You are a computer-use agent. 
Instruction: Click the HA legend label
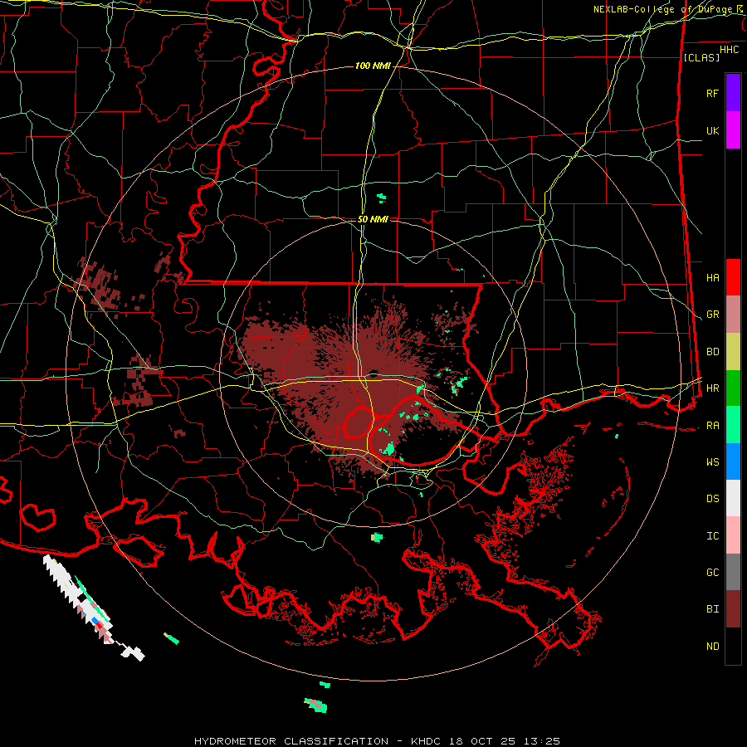[712, 277]
